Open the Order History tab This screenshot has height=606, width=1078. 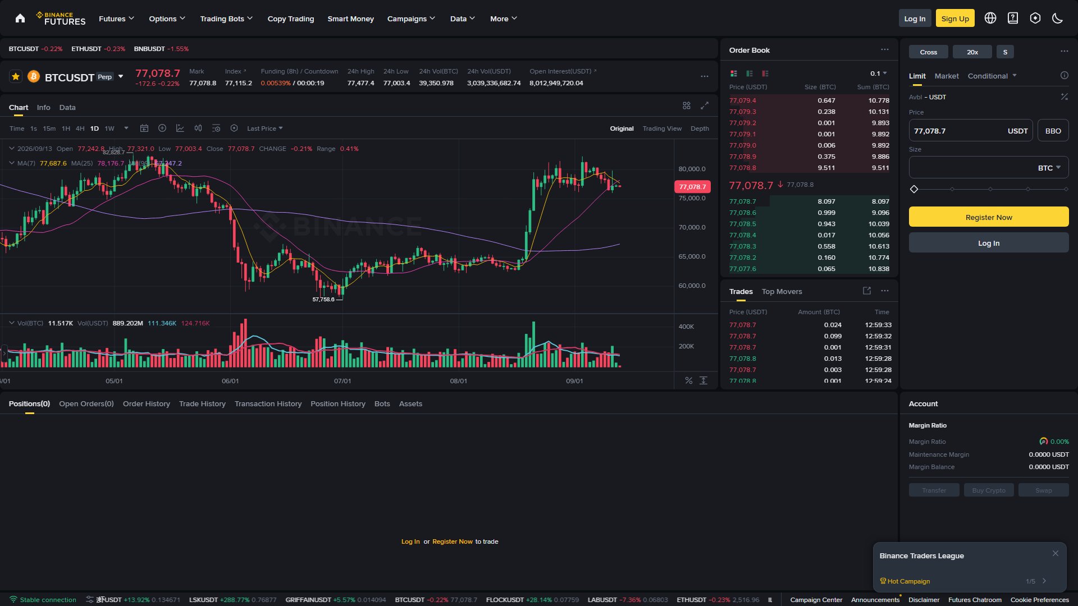(x=147, y=404)
